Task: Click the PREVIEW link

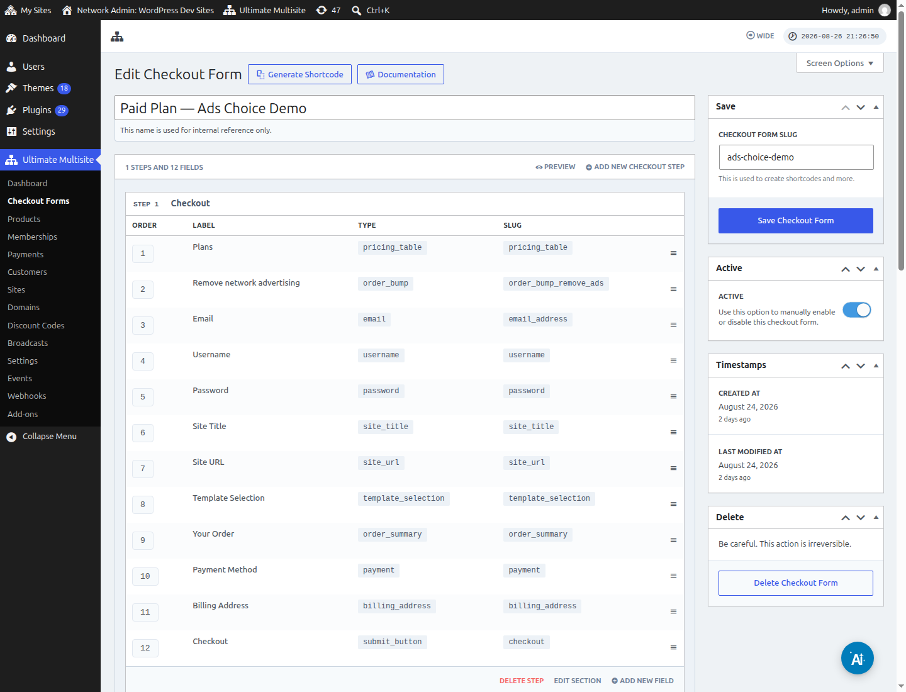Action: click(x=556, y=167)
